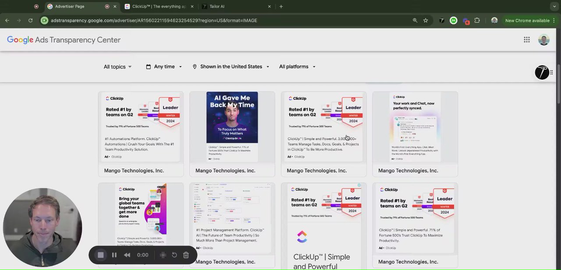Screen dimensions: 561x270
Task: Click the restart recording icon
Action: coord(174,255)
